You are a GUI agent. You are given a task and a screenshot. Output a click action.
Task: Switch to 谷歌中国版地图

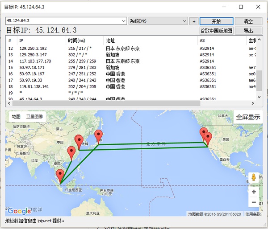(x=216, y=31)
